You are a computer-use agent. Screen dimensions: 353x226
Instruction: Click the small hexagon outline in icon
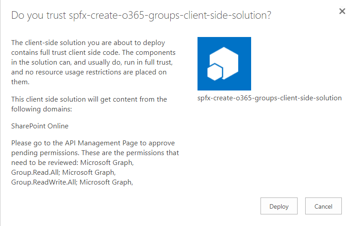pos(215,71)
